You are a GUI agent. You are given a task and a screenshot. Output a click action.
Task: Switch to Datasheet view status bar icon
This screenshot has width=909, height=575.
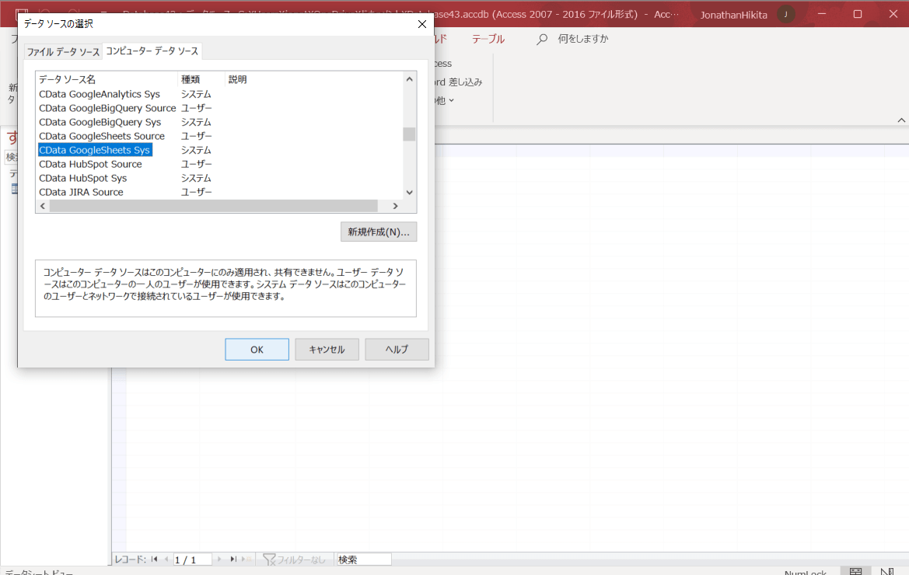(x=855, y=572)
